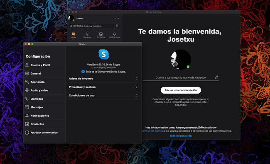Select Mensajes in settings sidebar
This screenshot has height=164, width=270.
click(44, 107)
